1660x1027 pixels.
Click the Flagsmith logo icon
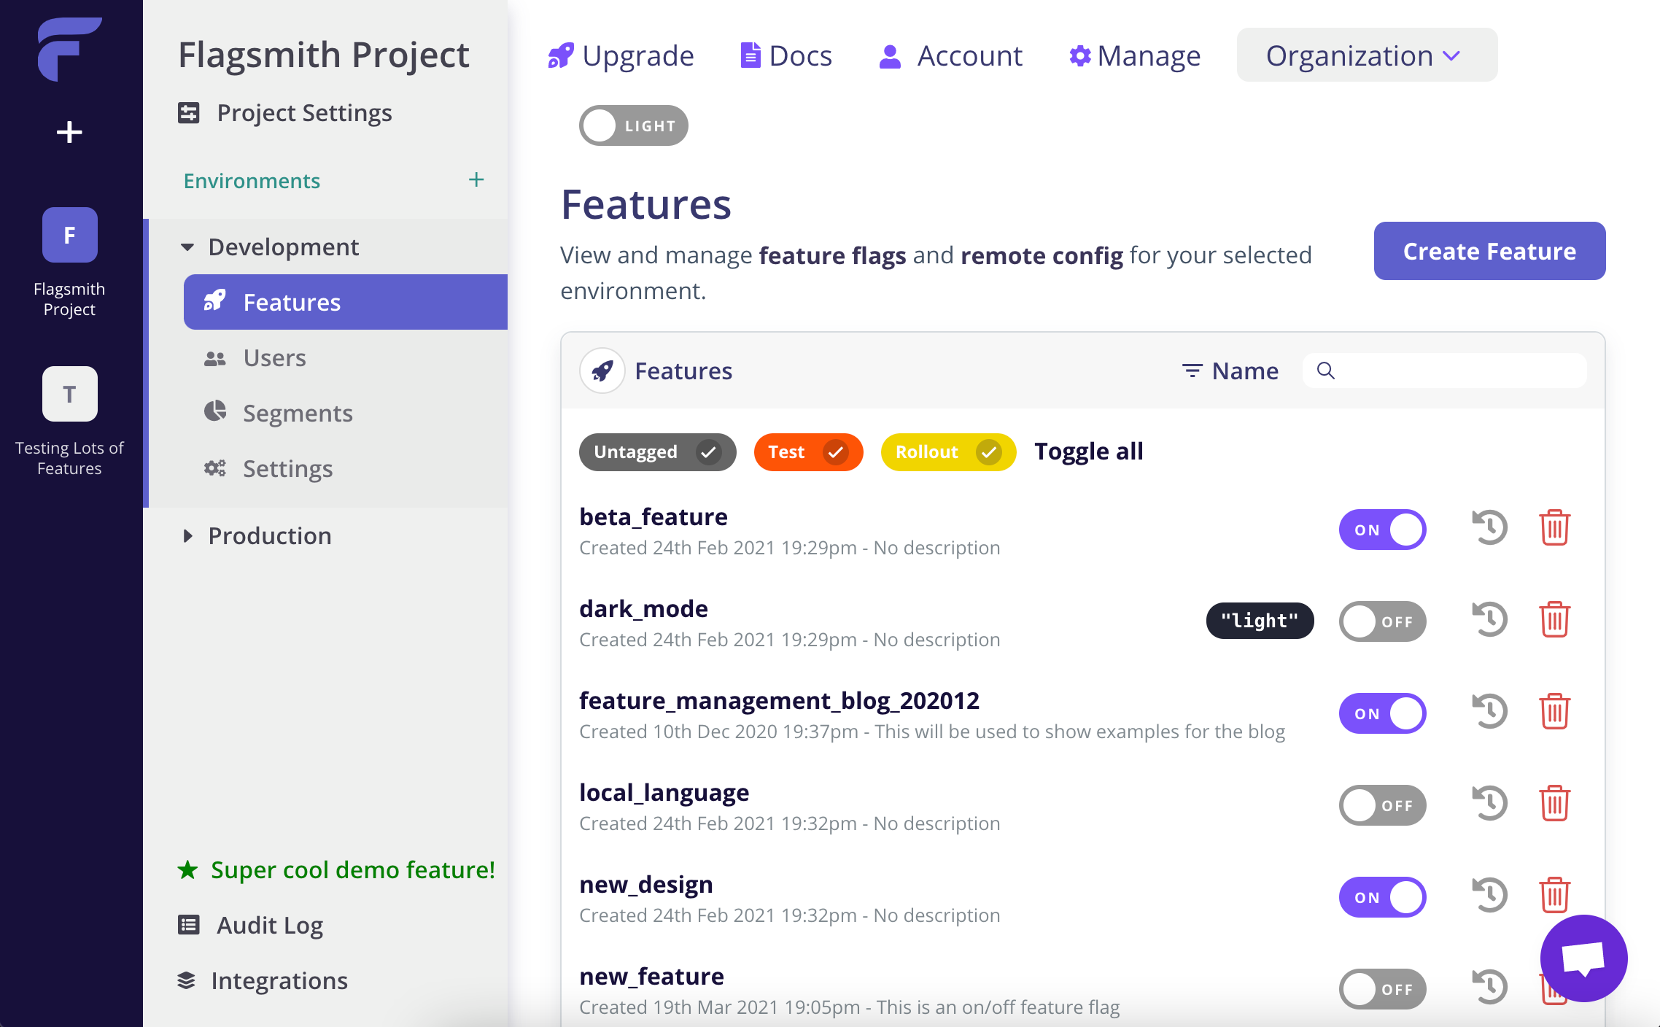(x=69, y=49)
